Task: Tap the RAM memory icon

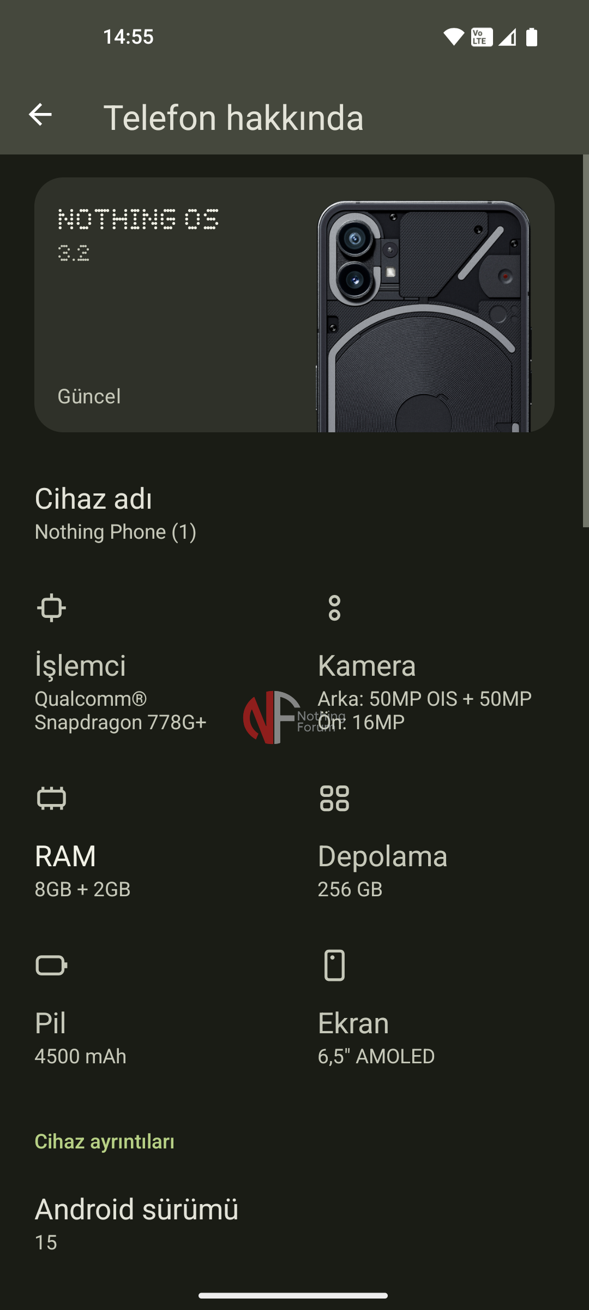Action: click(51, 799)
